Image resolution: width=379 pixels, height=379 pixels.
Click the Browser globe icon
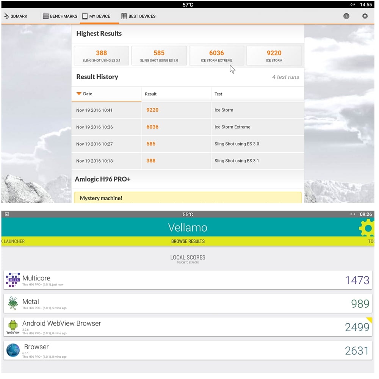click(13, 351)
